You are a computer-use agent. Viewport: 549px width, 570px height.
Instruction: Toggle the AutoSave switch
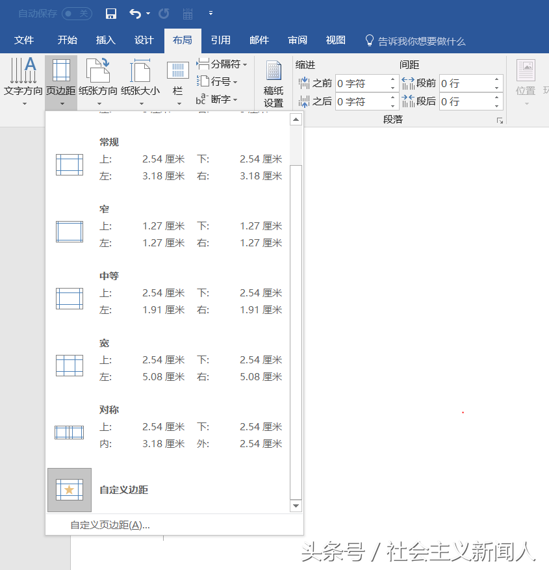[77, 14]
